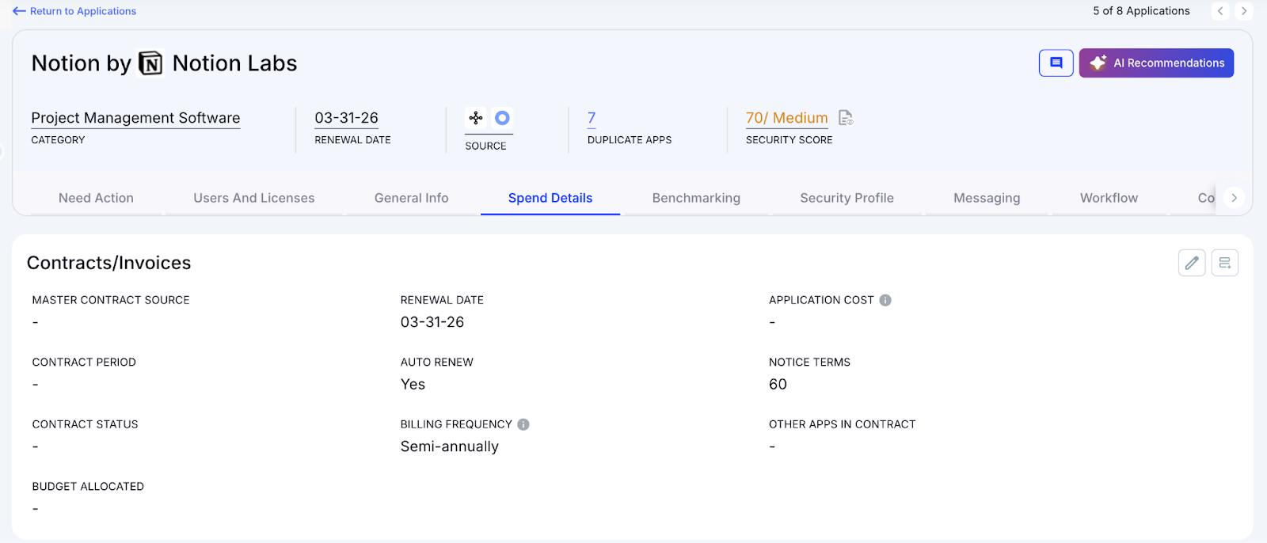Click the Return to Applications back arrow

(19, 11)
